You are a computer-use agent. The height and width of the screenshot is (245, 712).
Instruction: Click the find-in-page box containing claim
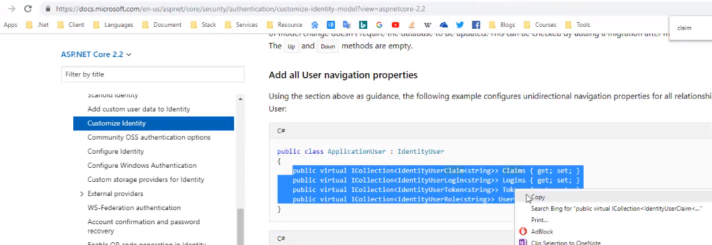pos(690,28)
